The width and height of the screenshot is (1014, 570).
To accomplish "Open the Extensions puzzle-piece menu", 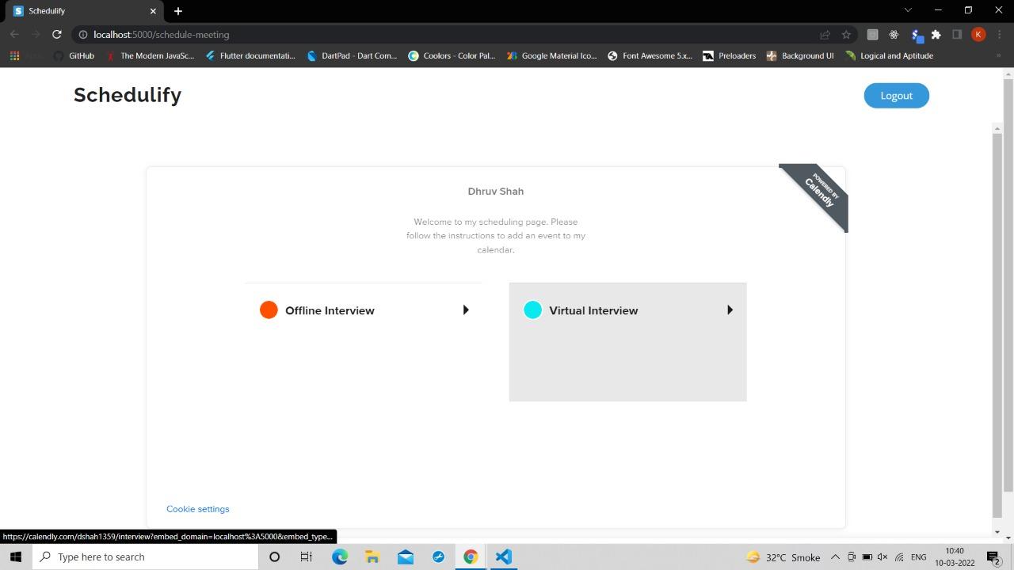I will [x=936, y=34].
